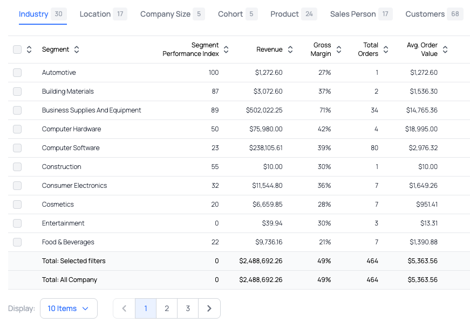Click the Revenue column sort icon
The width and height of the screenshot is (470, 331).
[290, 50]
